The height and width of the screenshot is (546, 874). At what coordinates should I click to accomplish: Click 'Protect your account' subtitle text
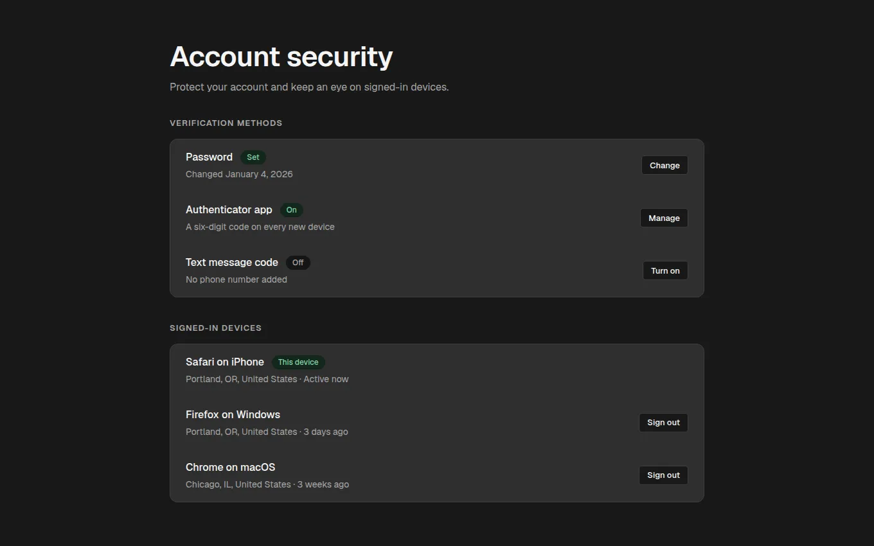point(309,87)
